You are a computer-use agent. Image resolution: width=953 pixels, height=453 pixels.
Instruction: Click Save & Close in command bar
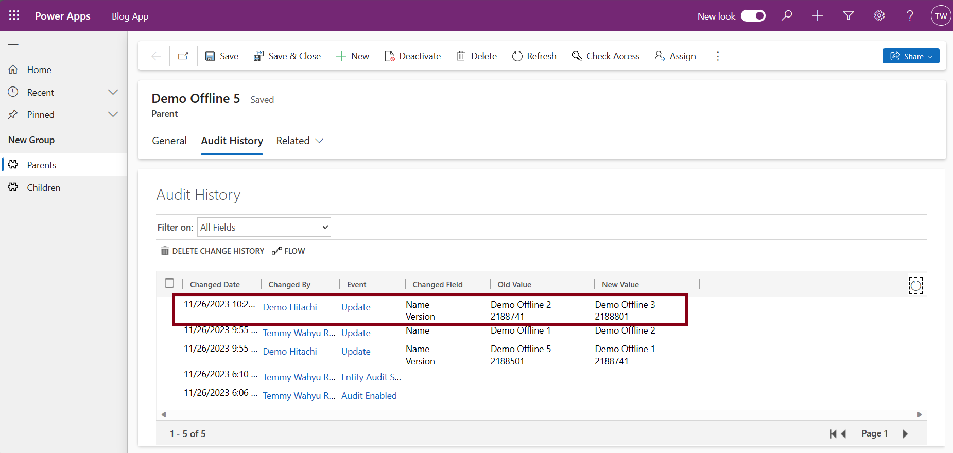[287, 56]
